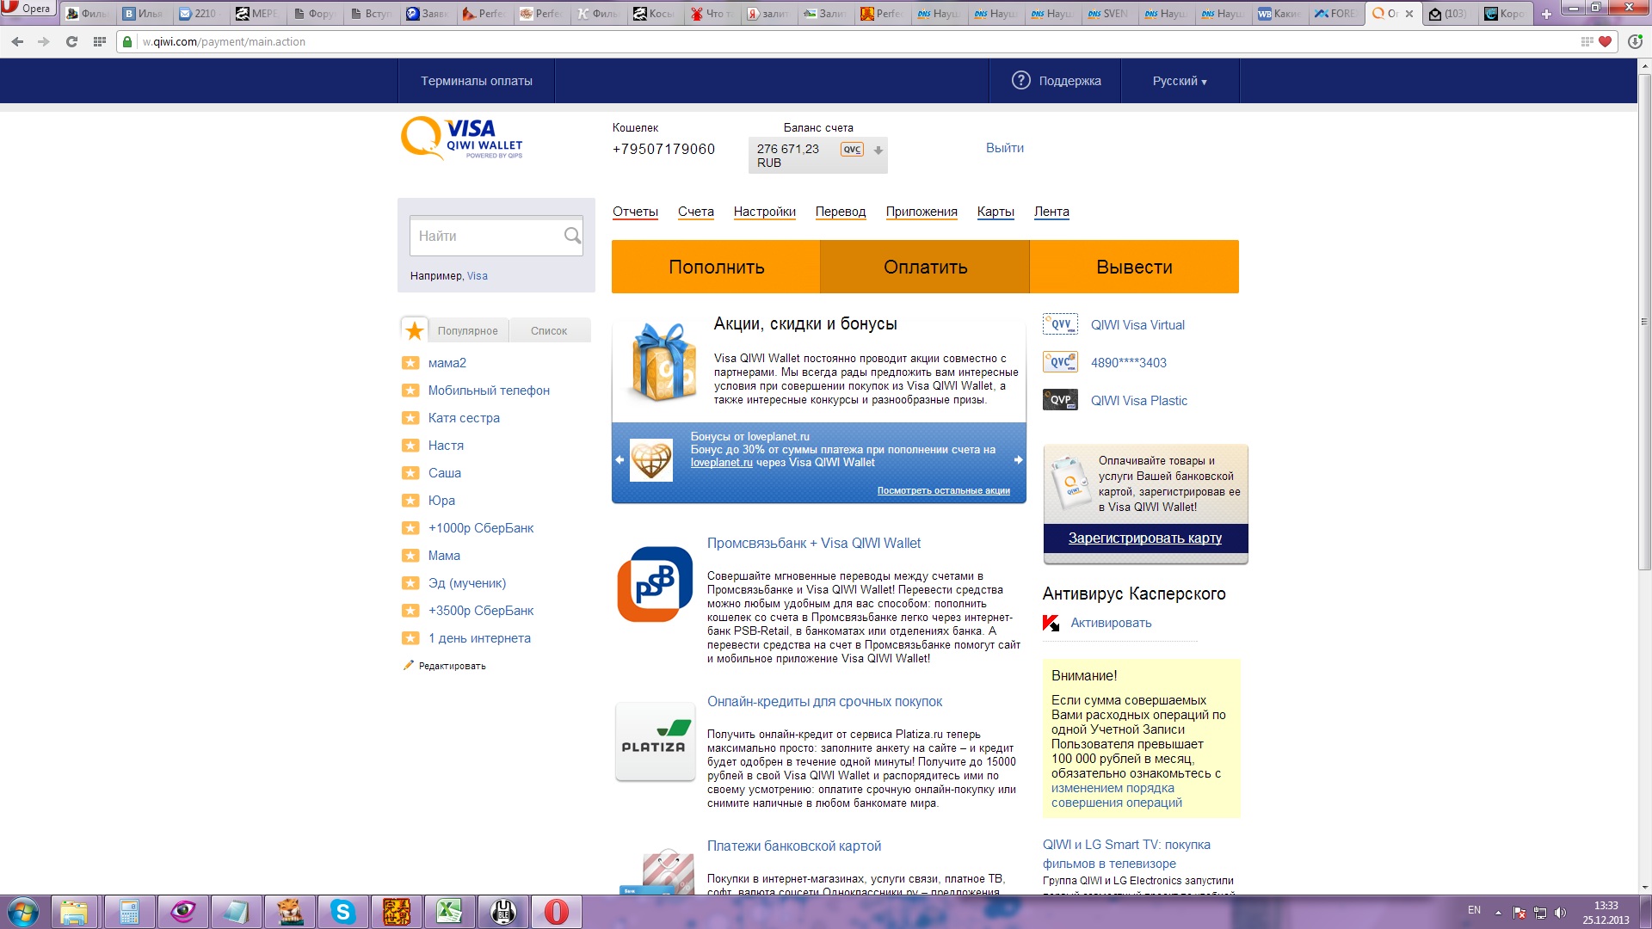Click the PSB Промсвязьбанк logo
Screen dimensions: 1652x929
click(655, 584)
